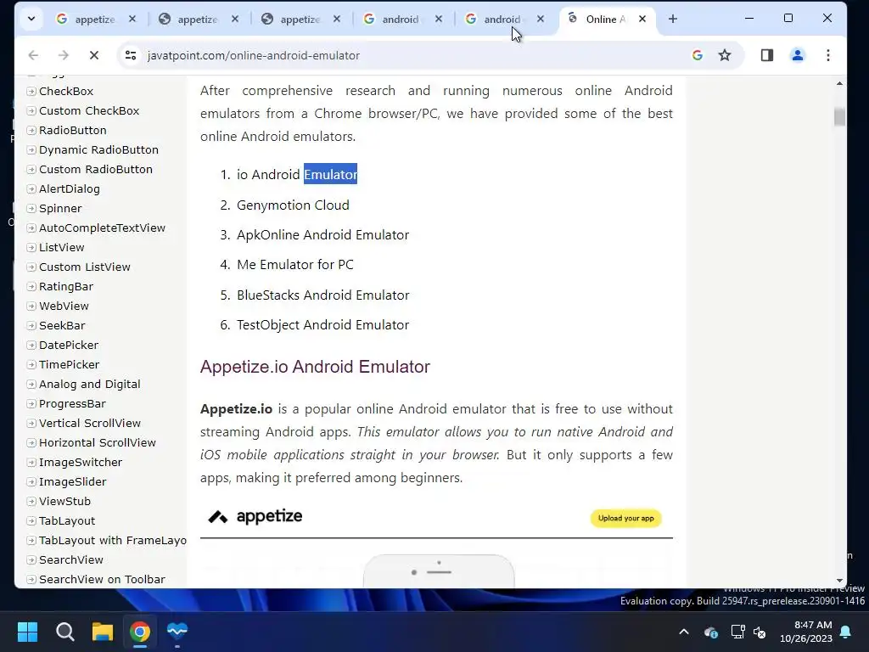Close the first appetize Google tab
Screen dimensions: 869x652
click(132, 19)
